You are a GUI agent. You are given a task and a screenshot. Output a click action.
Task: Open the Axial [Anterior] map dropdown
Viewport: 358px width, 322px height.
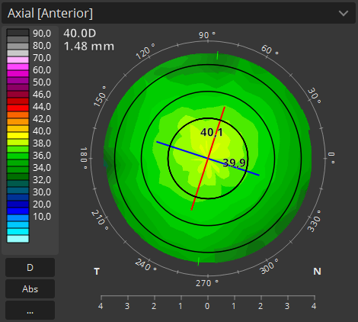pos(178,13)
